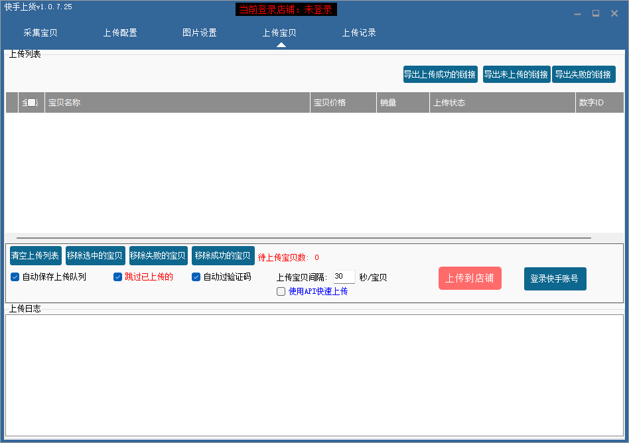Go to the 图片设置 tab
629x443 pixels.
coord(200,32)
